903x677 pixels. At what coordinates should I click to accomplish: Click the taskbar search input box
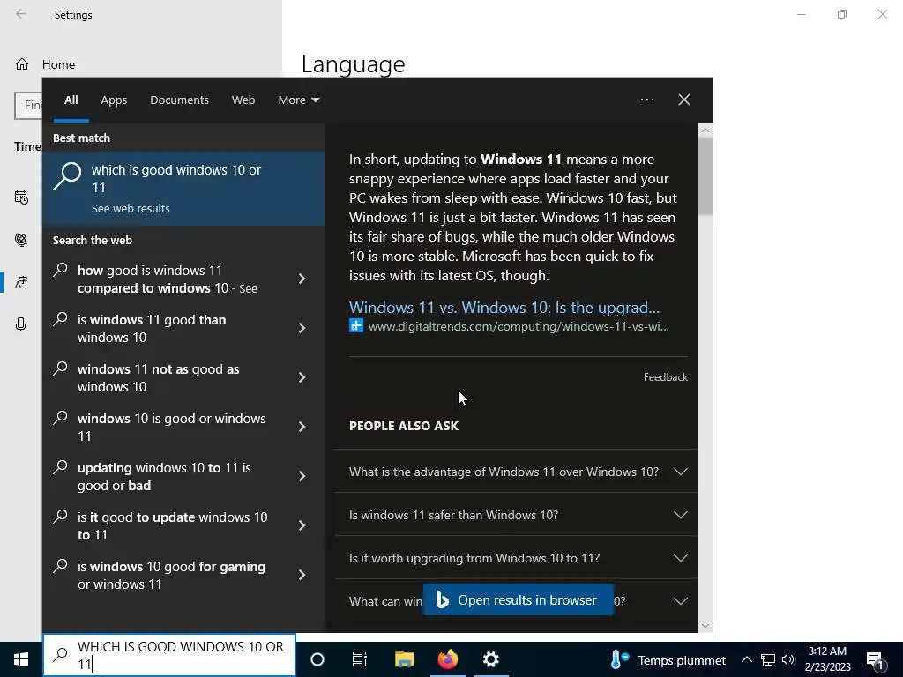coord(169,655)
